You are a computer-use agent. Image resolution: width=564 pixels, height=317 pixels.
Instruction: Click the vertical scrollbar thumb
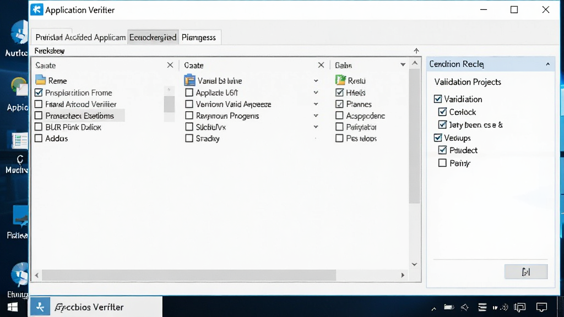pyautogui.click(x=414, y=136)
